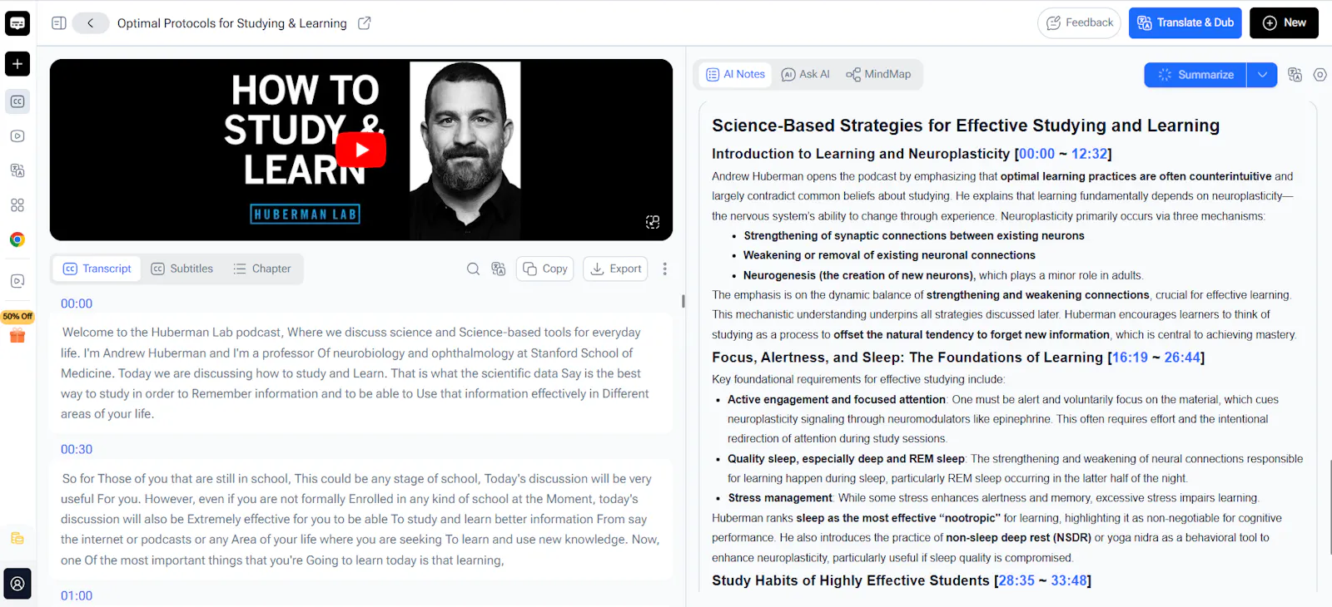Click the bullet 'Weakening or removal of existing neuronal connections'
Image resolution: width=1332 pixels, height=607 pixels.
[889, 255]
